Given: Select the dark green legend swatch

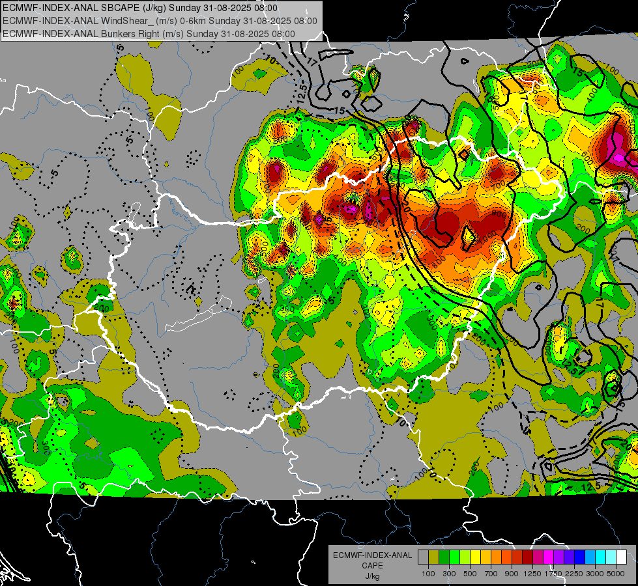Looking at the screenshot, I should pos(444,557).
